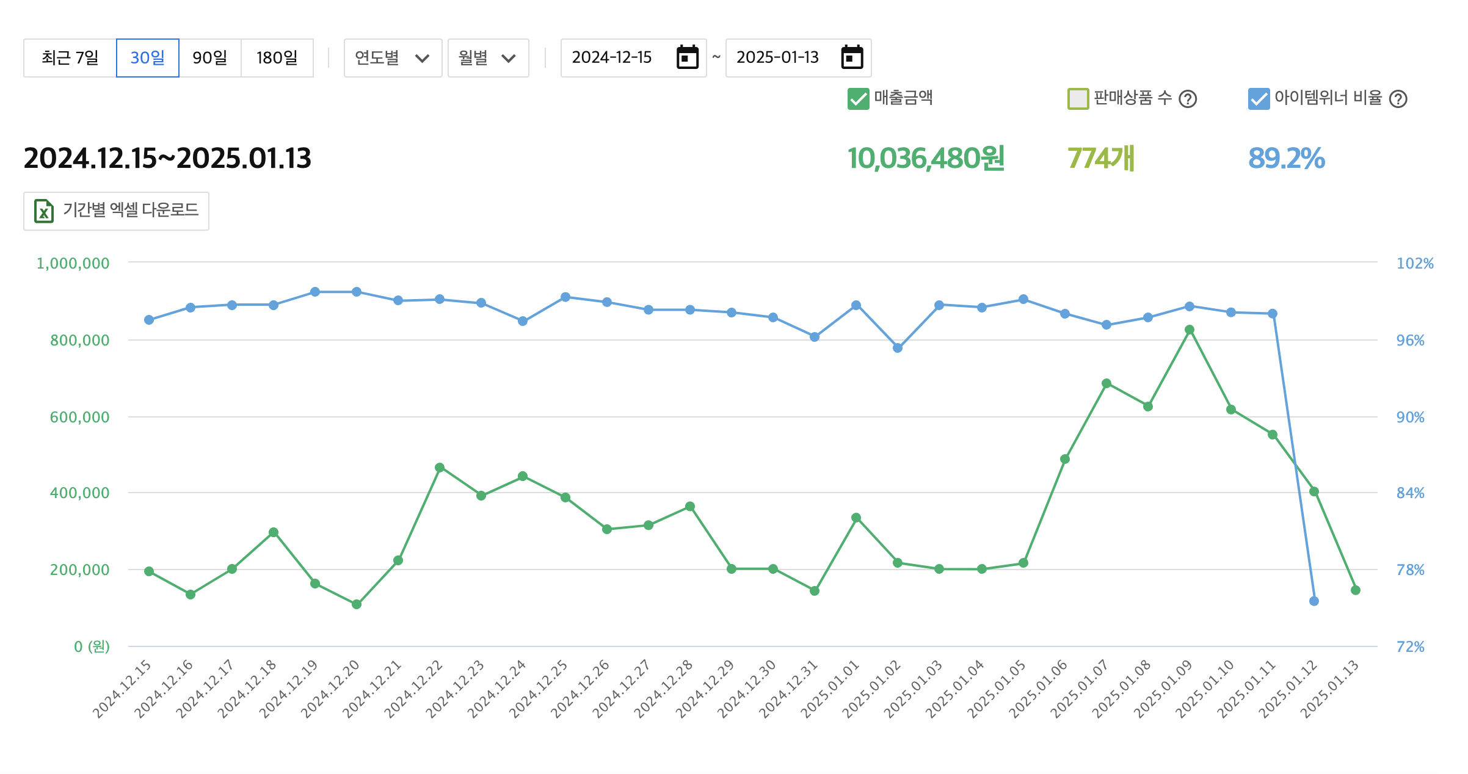Click the 2025-01-13 end date field

click(x=777, y=58)
